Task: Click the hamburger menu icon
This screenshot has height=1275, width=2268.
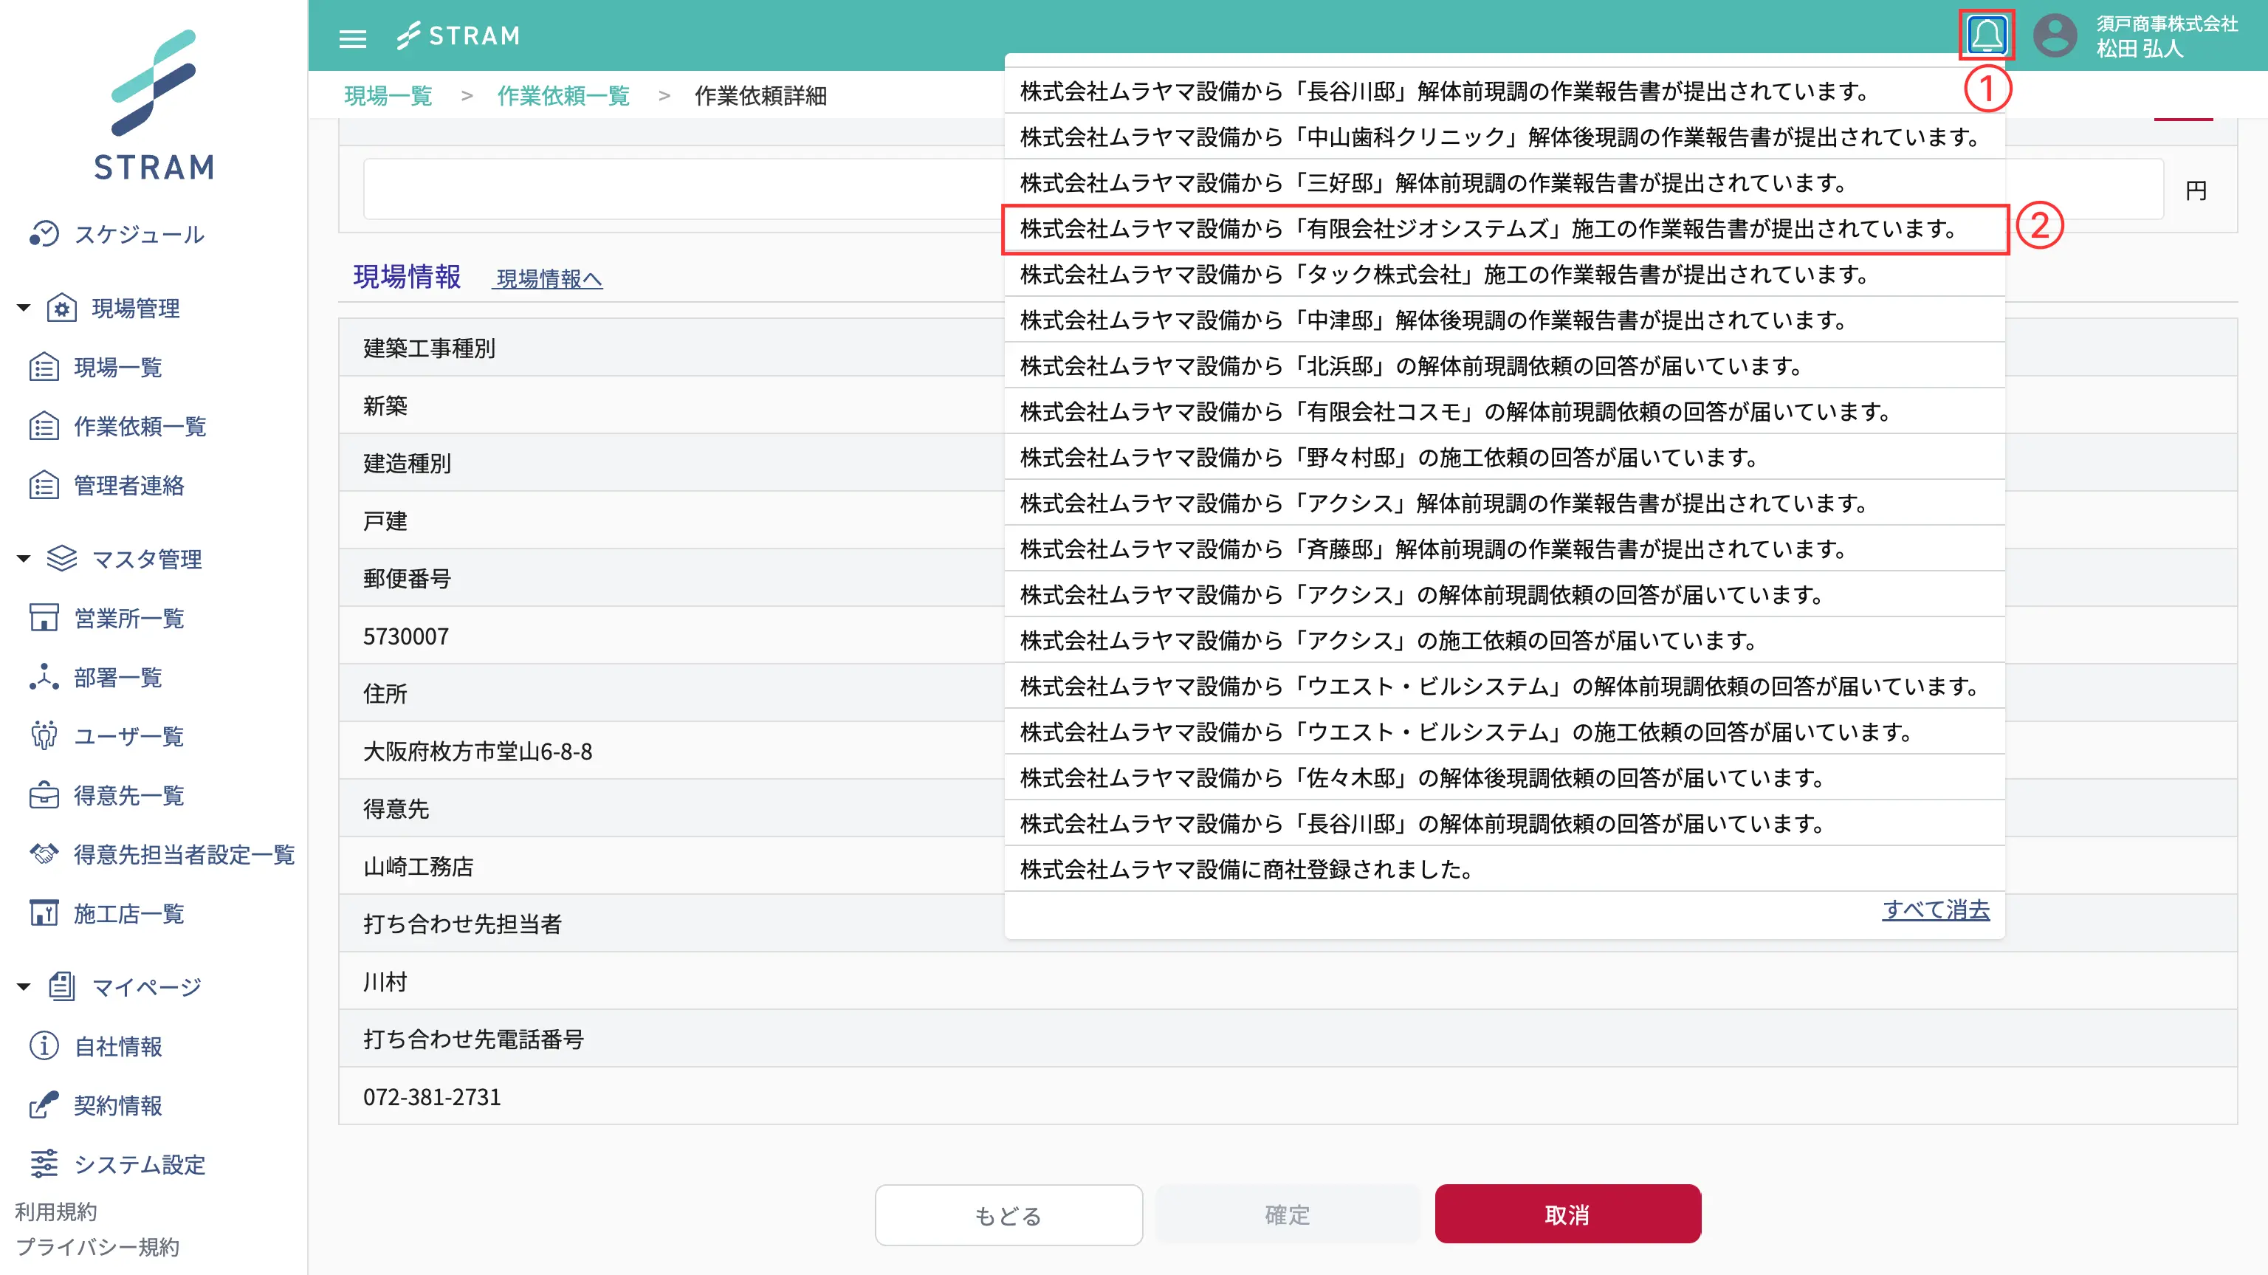Action: (352, 37)
